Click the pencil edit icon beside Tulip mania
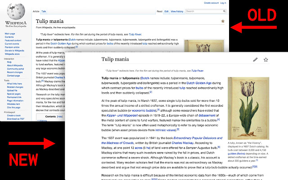The height and width of the screenshot is (180, 288). pos(255,59)
